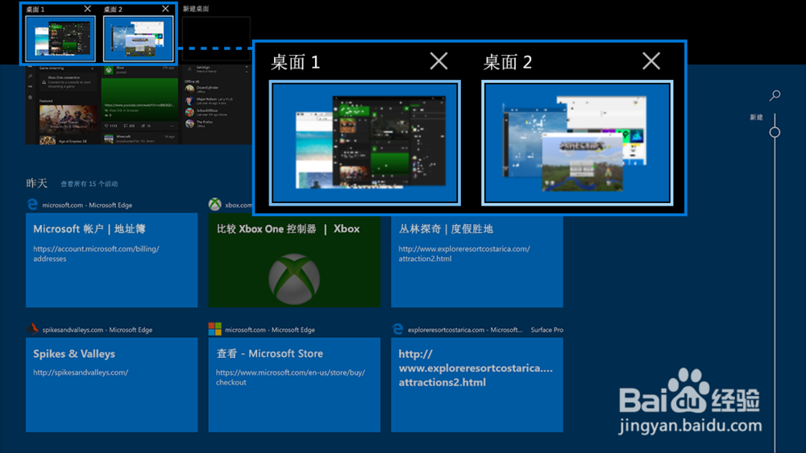Click the timeline slider handle under 新建
The image size is (806, 453).
point(775,133)
